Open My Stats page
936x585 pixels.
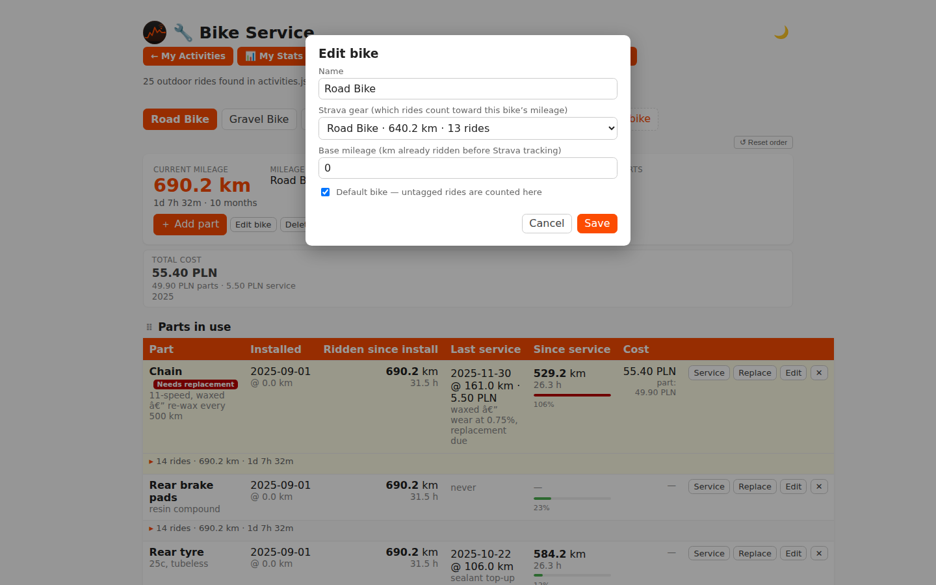(x=274, y=57)
